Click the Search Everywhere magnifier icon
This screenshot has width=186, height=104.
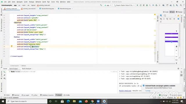coord(181,5)
